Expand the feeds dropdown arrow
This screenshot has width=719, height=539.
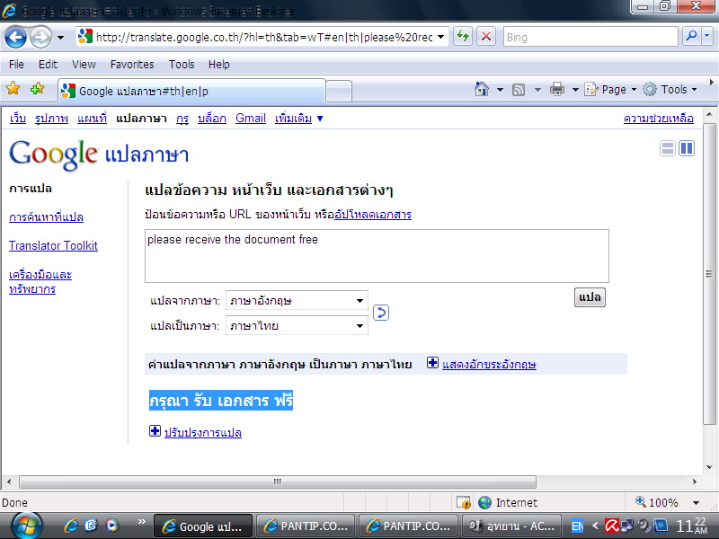[537, 89]
